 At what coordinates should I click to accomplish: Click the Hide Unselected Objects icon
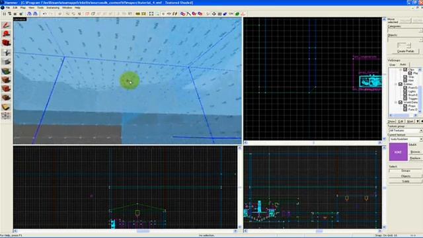[x=93, y=14]
